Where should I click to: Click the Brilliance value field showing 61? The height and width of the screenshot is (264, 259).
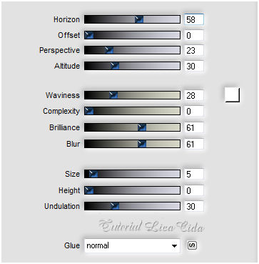[194, 127]
